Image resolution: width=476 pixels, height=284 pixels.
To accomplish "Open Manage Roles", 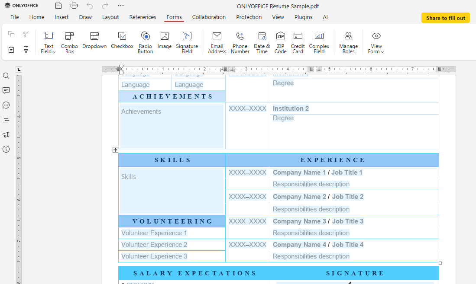I will (348, 42).
